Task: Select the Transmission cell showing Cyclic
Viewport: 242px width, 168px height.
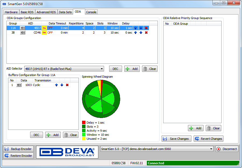Action: (42, 85)
